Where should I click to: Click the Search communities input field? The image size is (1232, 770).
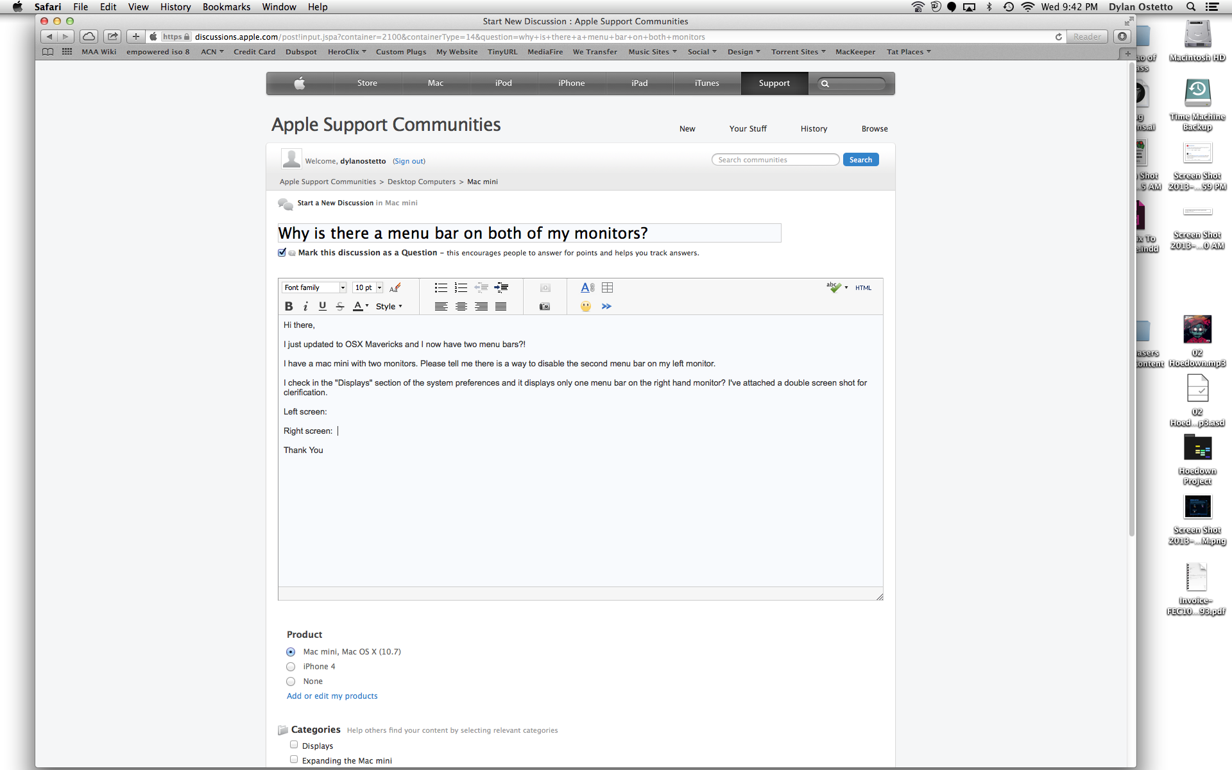coord(775,160)
